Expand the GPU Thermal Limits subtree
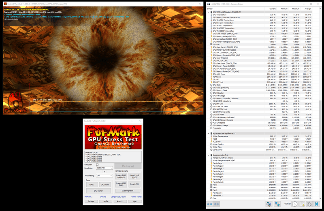The image size is (324, 211). pyautogui.click(x=211, y=112)
